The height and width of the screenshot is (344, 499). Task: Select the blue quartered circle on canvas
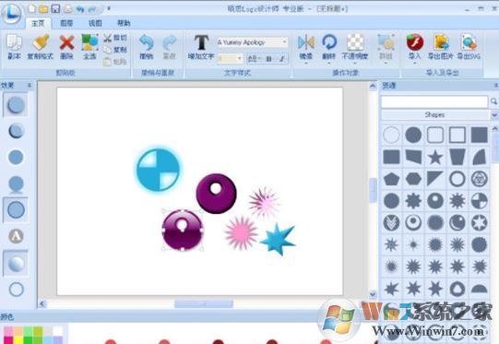click(x=158, y=170)
